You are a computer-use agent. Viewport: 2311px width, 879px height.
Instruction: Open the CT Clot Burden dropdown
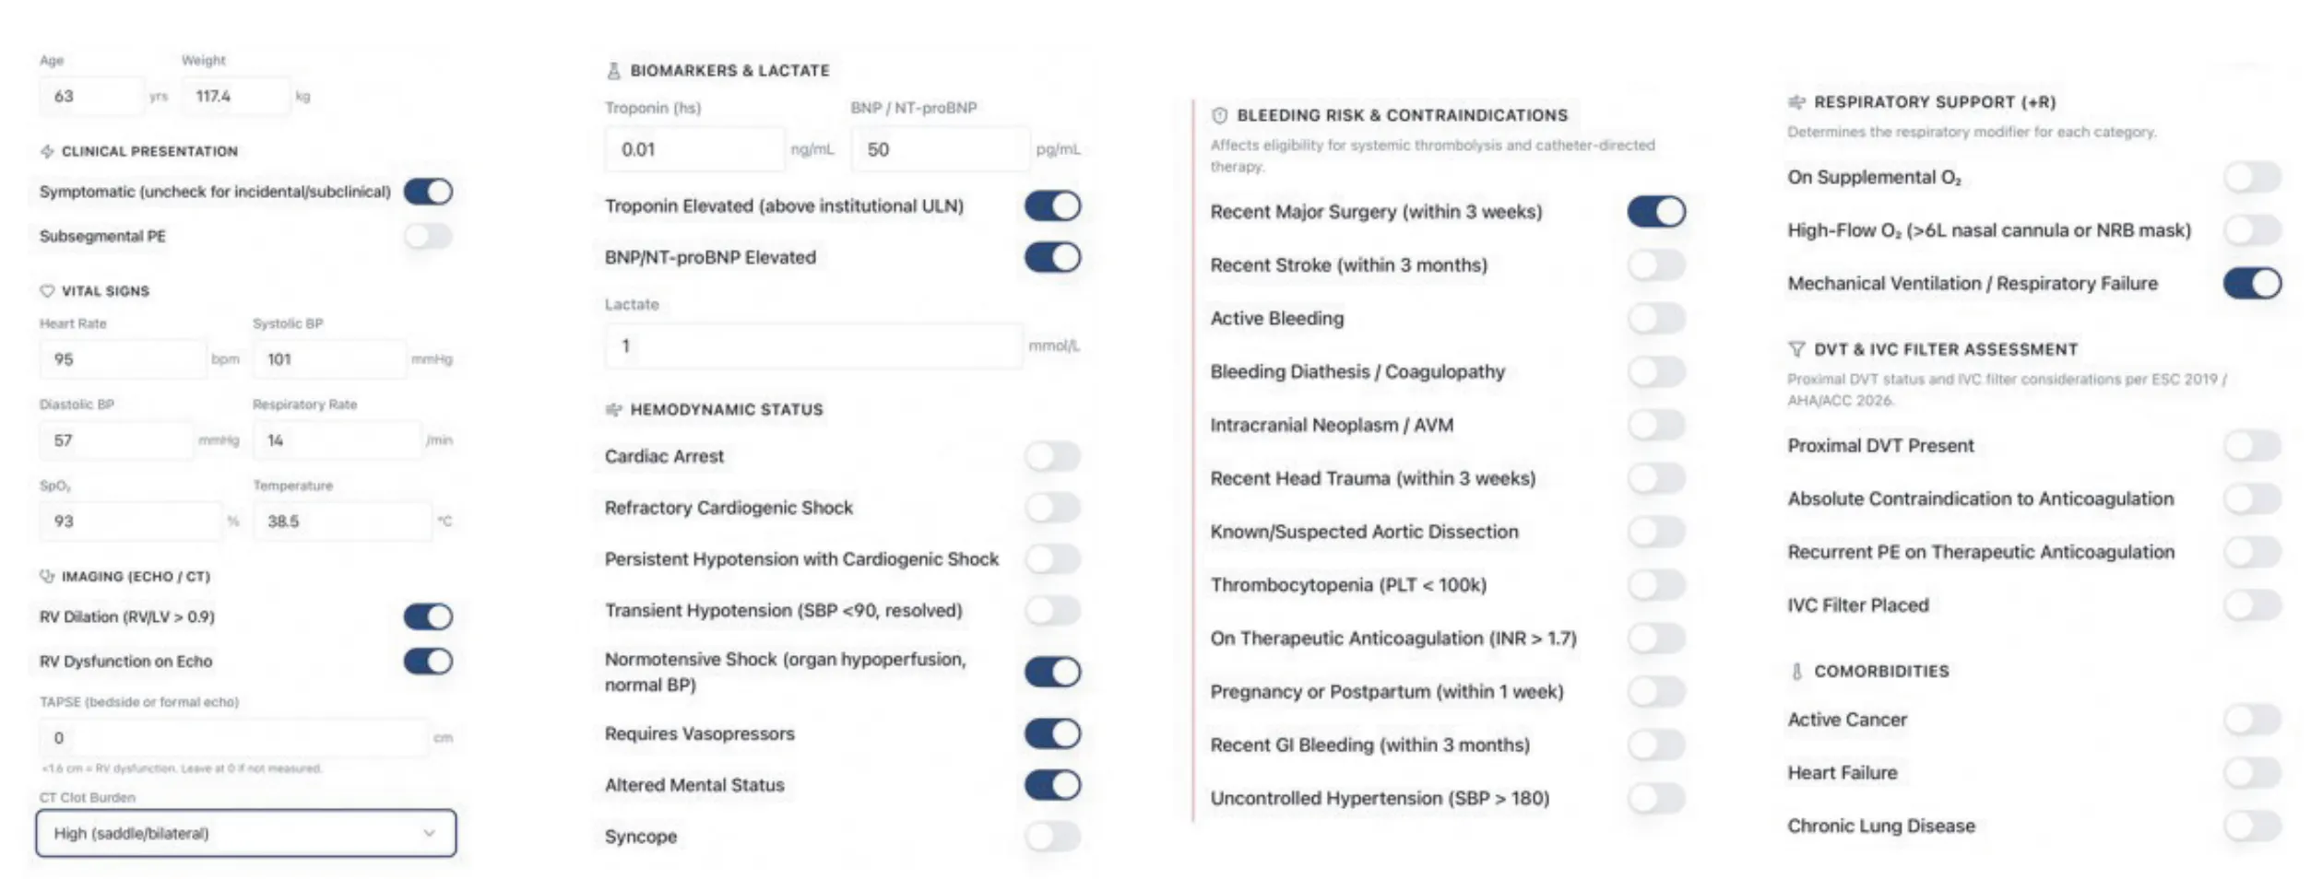pos(246,833)
